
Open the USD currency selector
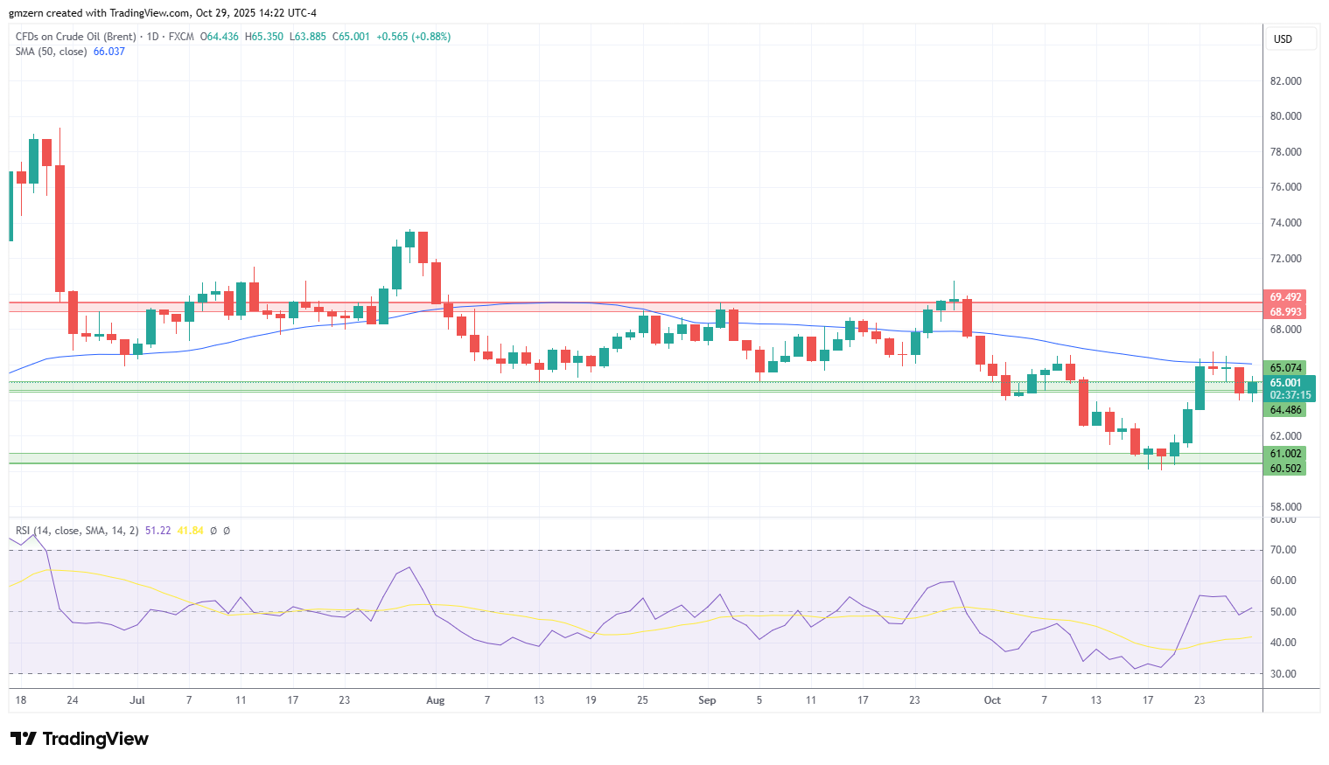click(1291, 38)
